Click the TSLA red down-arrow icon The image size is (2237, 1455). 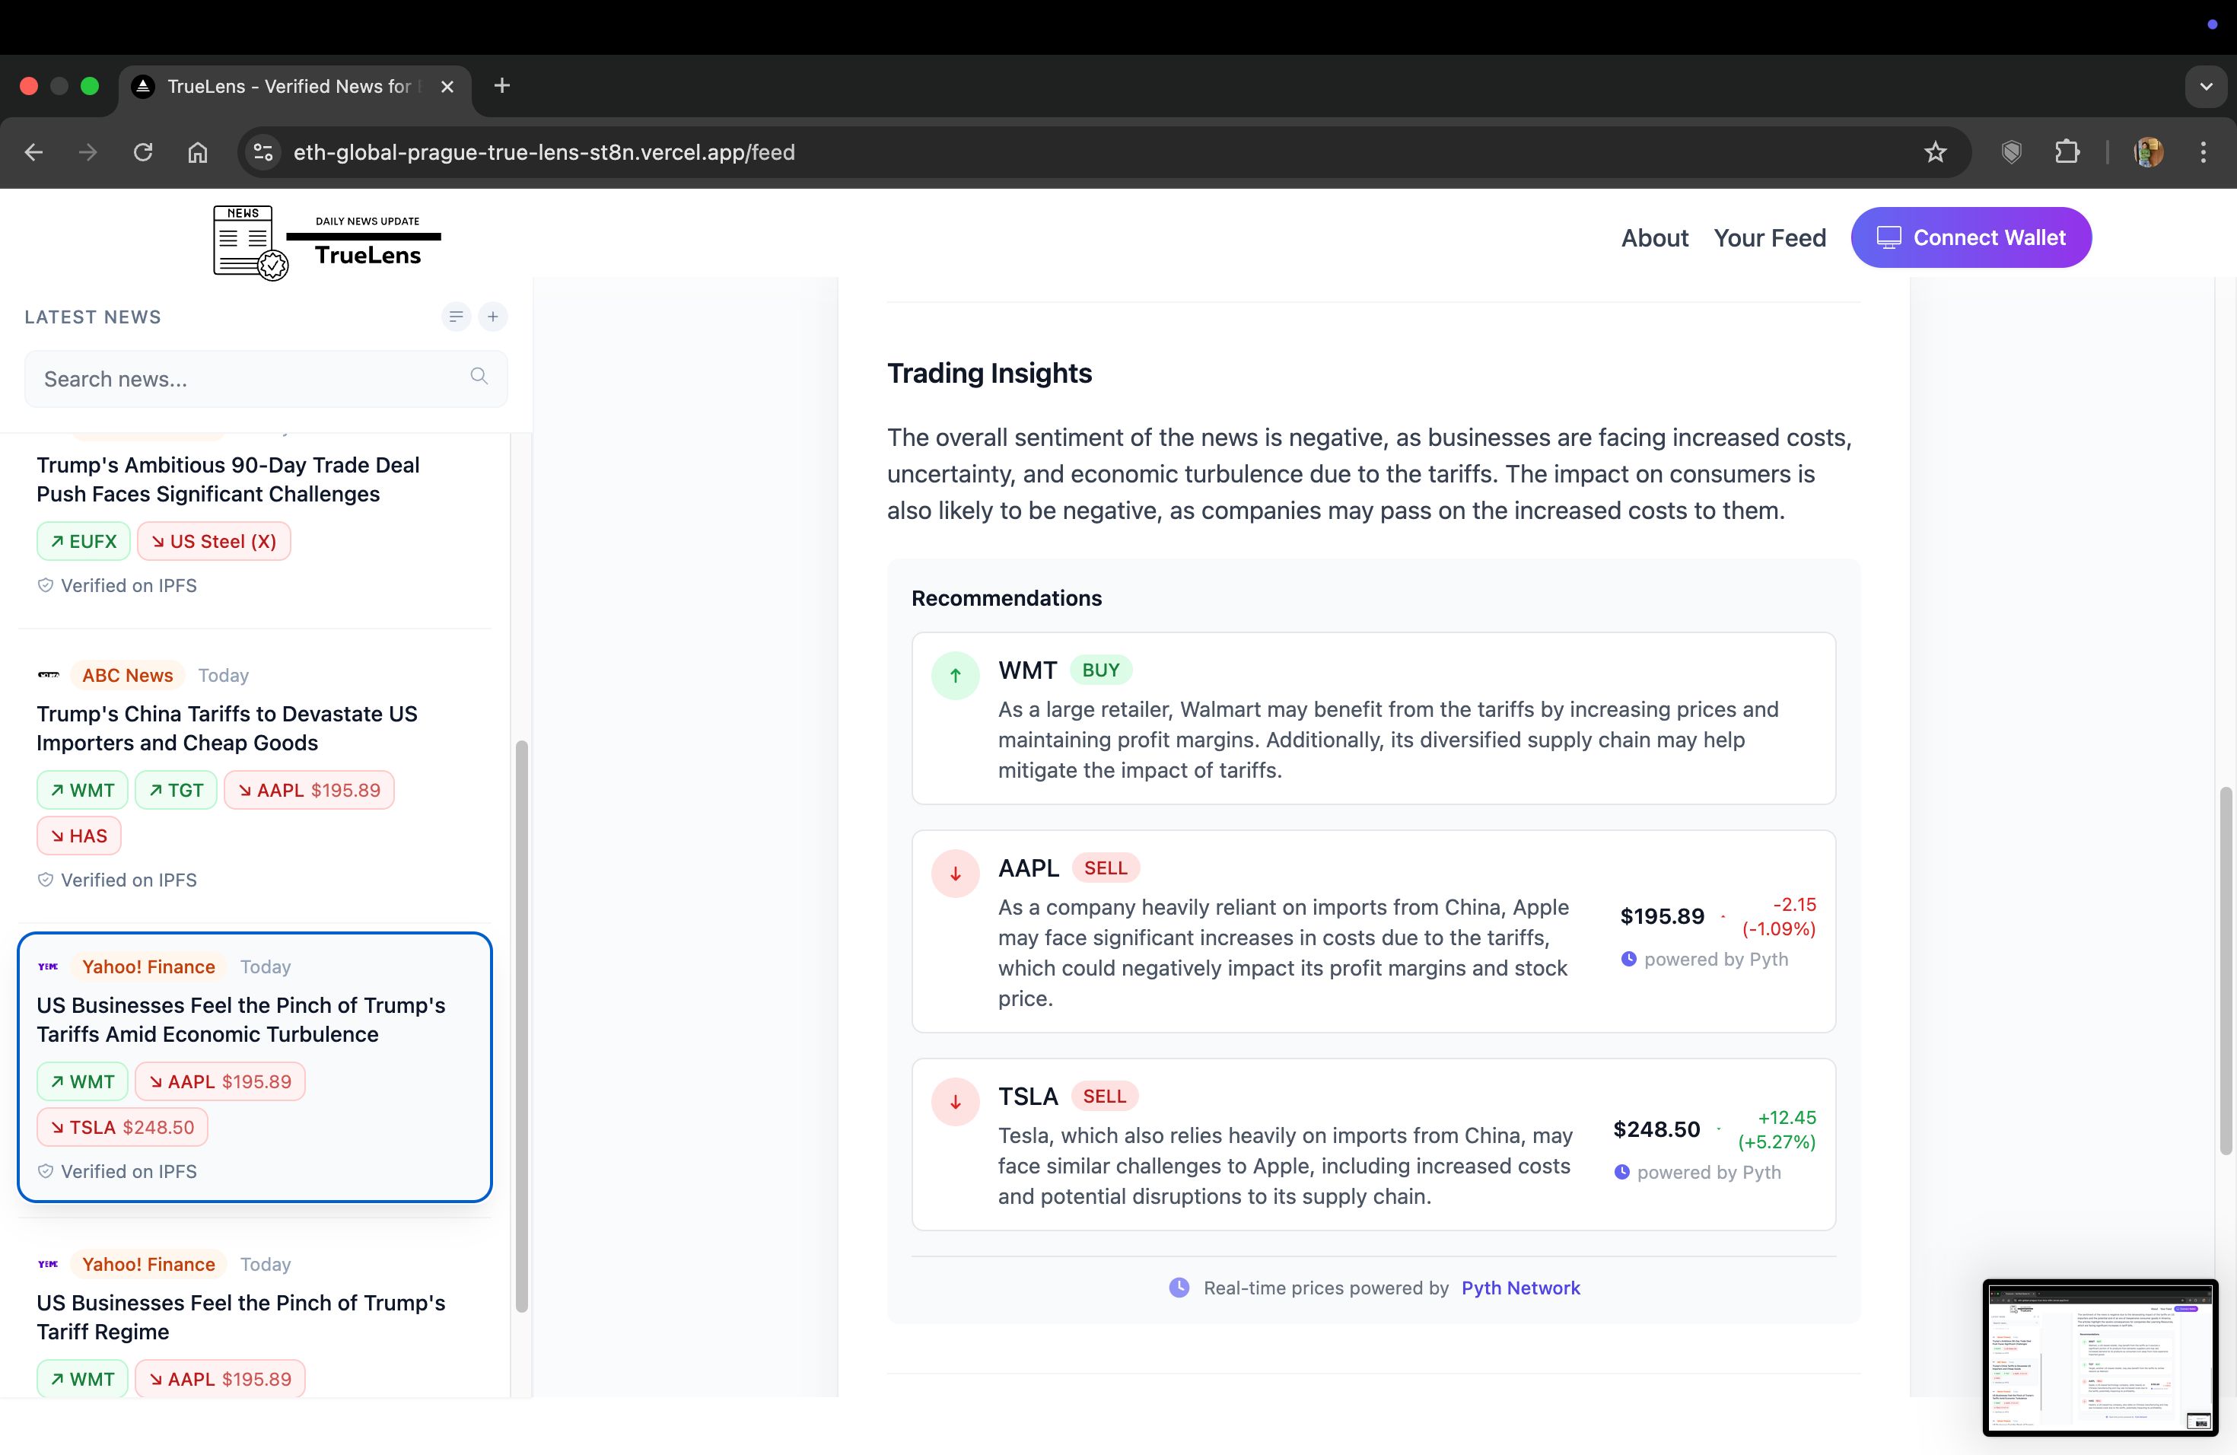coord(955,1102)
